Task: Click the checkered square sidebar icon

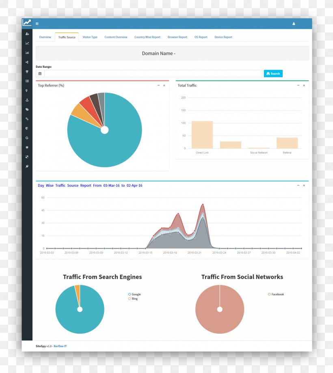Action: click(x=27, y=157)
